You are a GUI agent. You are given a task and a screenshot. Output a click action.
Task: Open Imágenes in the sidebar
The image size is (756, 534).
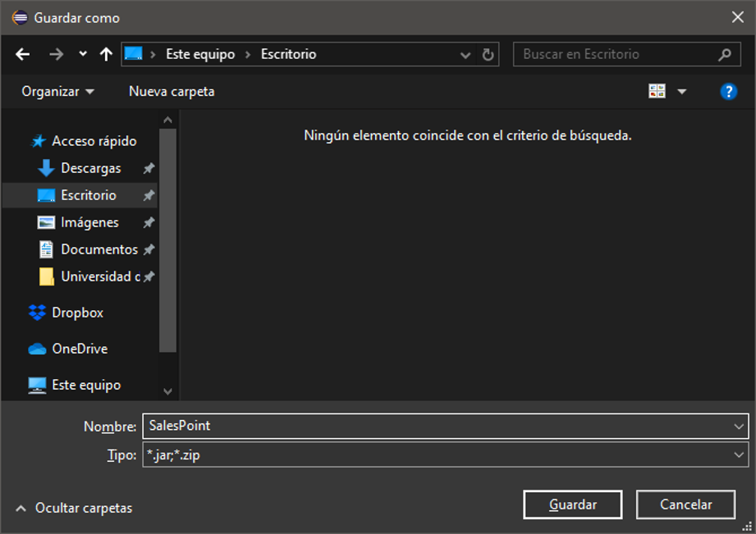[x=89, y=222]
